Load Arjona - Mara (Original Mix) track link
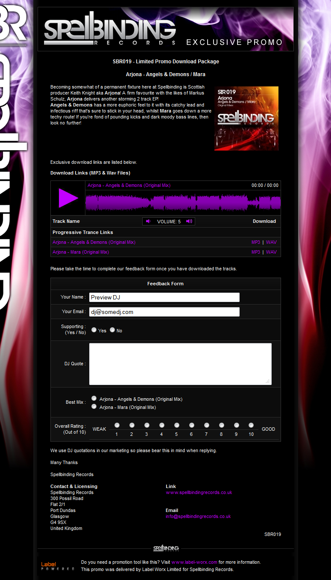The image size is (331, 580). [x=81, y=252]
